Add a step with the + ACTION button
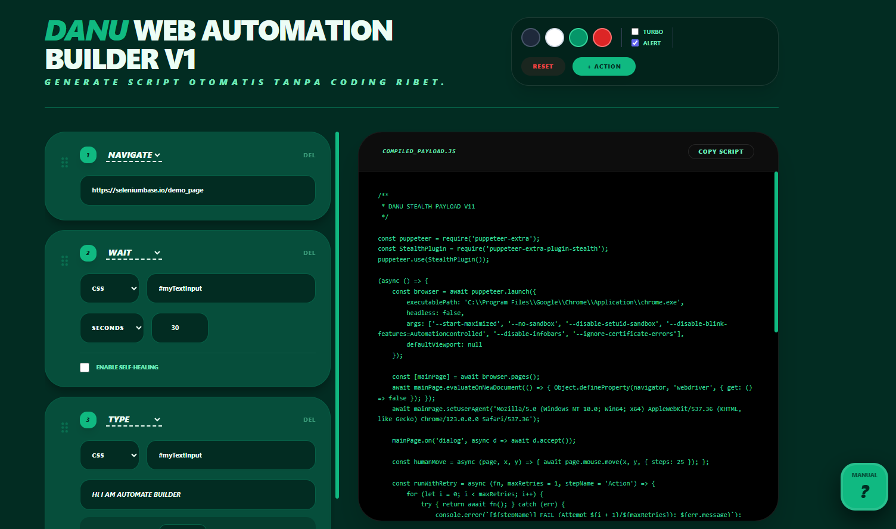896x529 pixels. (604, 66)
